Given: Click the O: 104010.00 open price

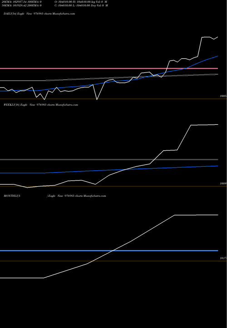Looking at the screenshot, I should pyautogui.click(x=64, y=2).
